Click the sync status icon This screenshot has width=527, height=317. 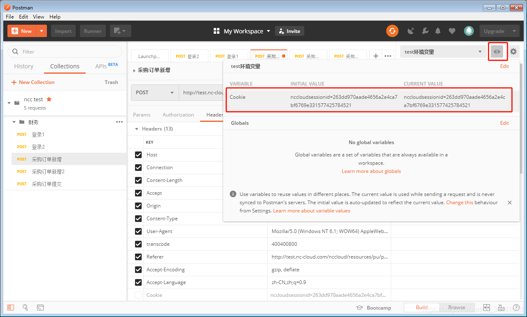[x=392, y=31]
